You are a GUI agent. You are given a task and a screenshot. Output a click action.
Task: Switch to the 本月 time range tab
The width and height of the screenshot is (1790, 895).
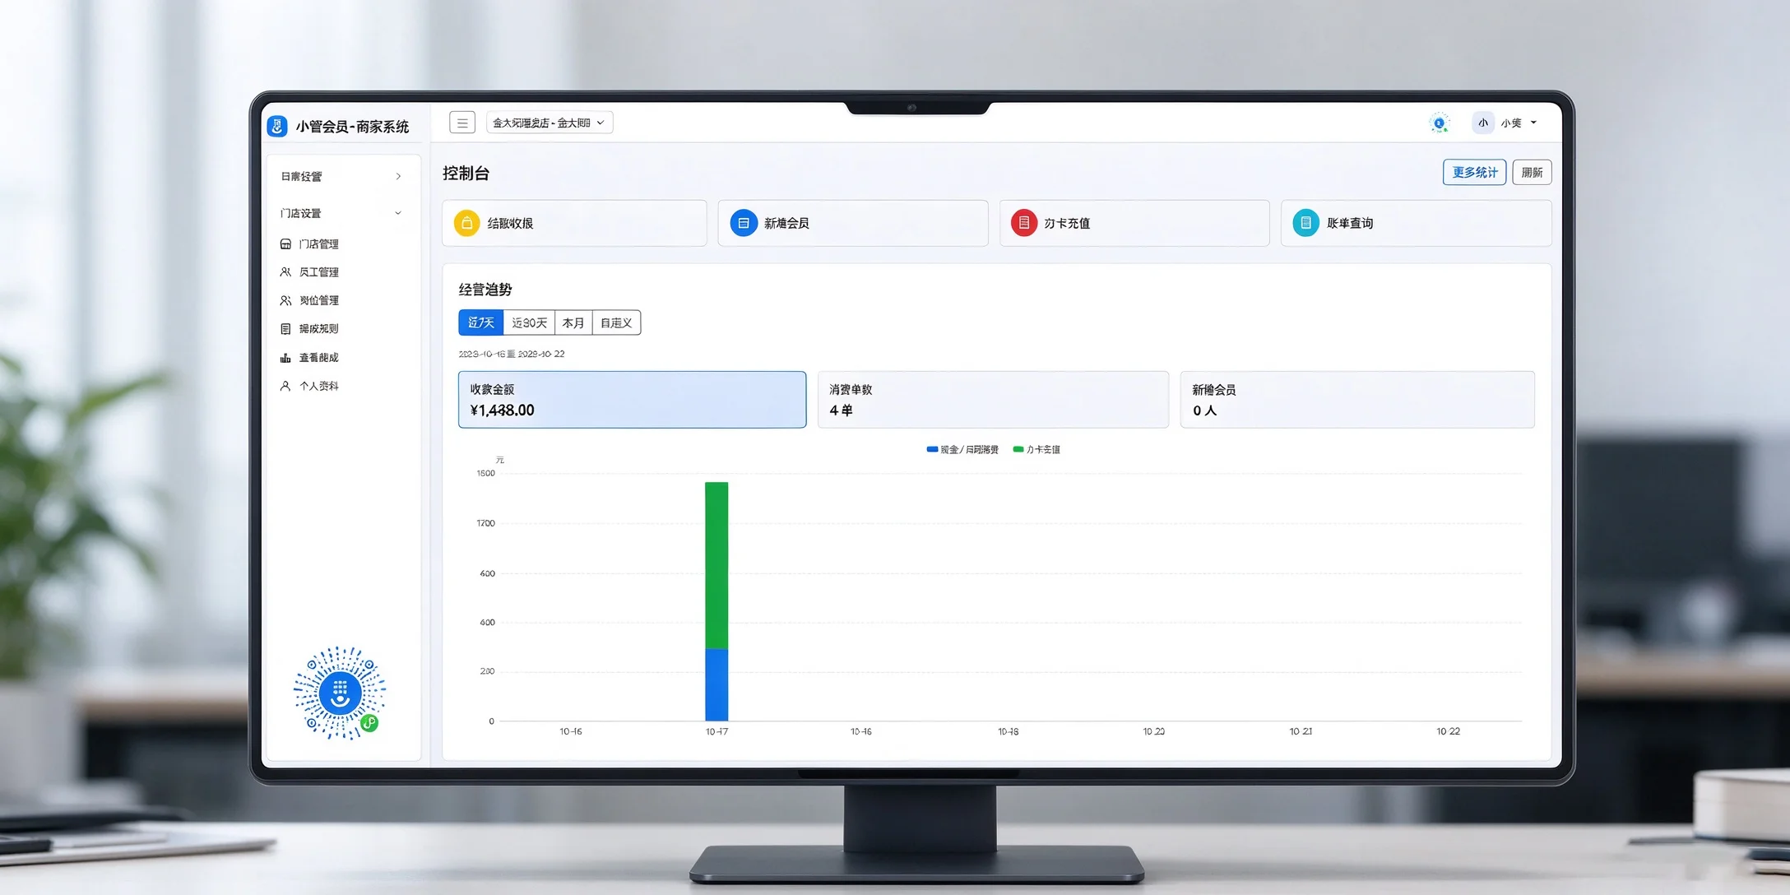tap(573, 322)
